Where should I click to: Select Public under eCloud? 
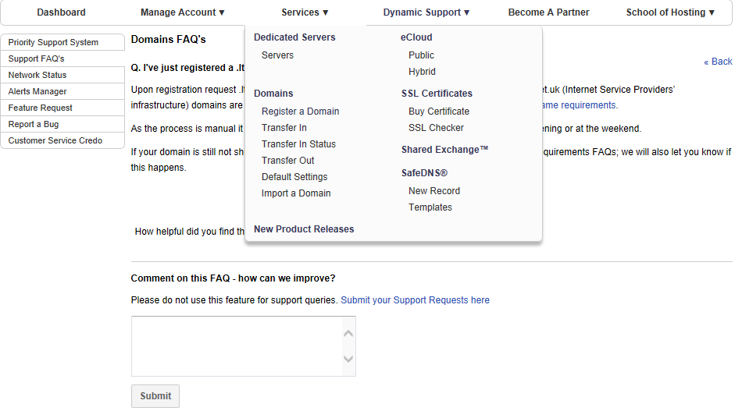(421, 55)
